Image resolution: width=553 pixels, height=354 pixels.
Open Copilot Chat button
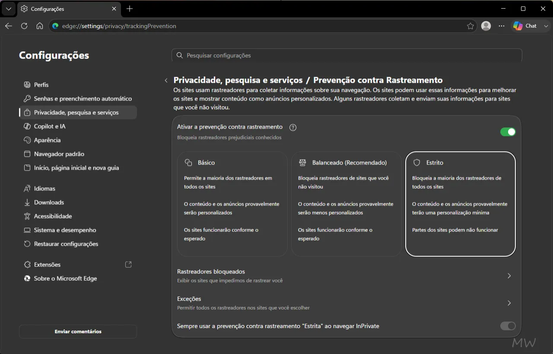pos(525,26)
